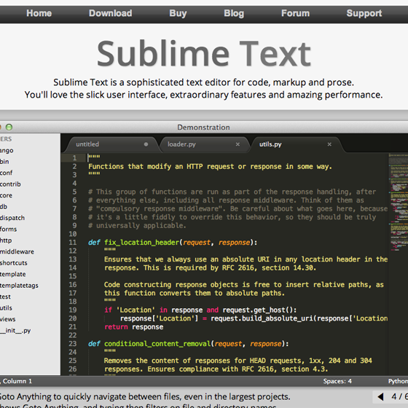
Task: Open the Support page
Action: pos(364,13)
